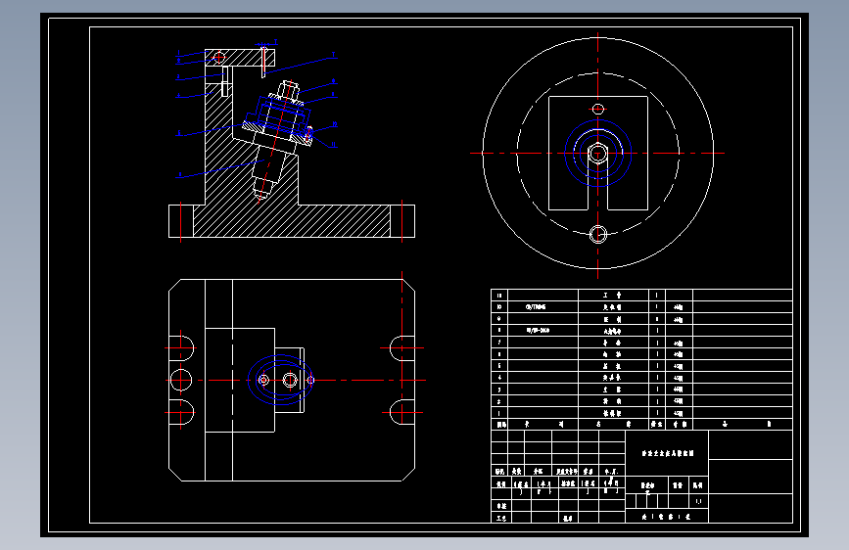Select the lower-left U-slot in the plan view
849x550 pixels.
181,412
